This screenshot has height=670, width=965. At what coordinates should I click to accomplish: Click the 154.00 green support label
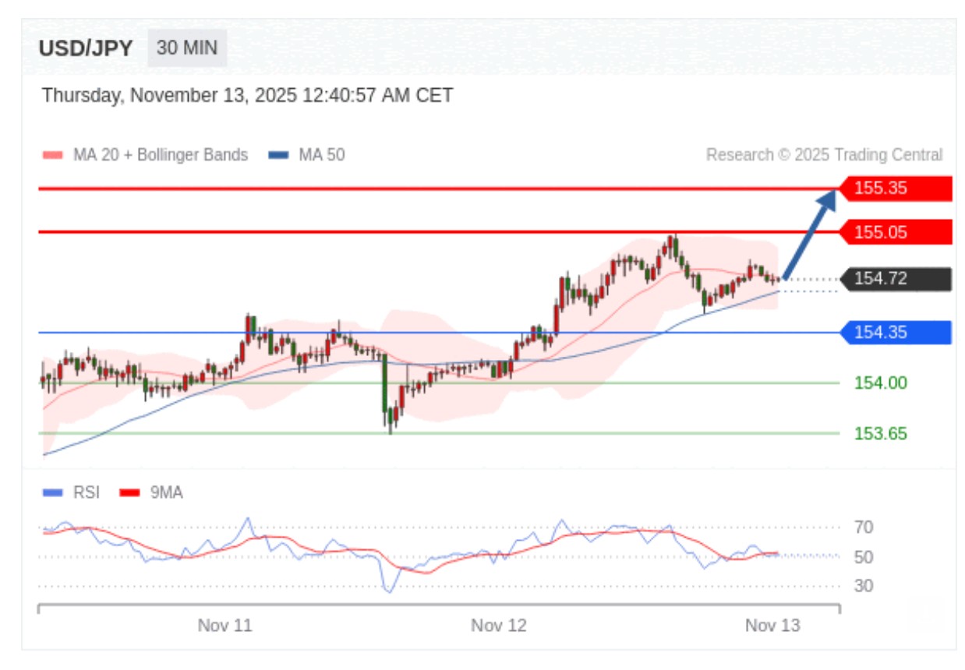pyautogui.click(x=880, y=383)
